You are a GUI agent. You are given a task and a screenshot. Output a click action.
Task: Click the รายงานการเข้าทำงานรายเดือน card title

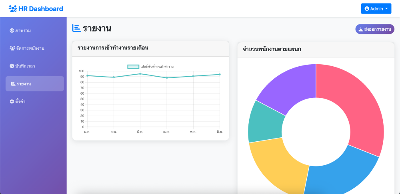coord(113,48)
